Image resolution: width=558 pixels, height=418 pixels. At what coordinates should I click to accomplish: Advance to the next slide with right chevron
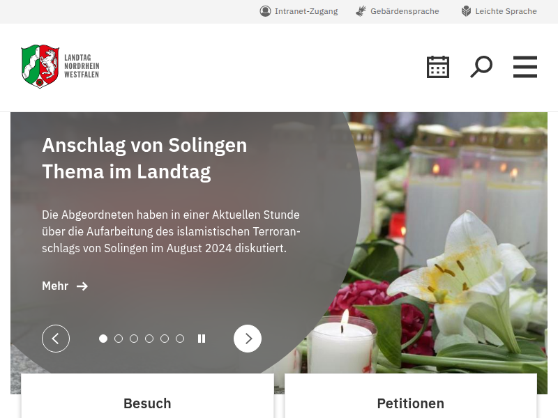248,339
